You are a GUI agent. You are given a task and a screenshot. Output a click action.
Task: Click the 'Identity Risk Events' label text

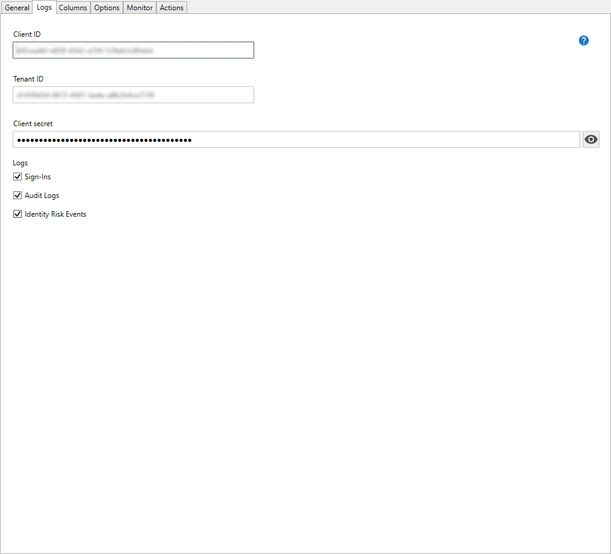click(x=56, y=214)
